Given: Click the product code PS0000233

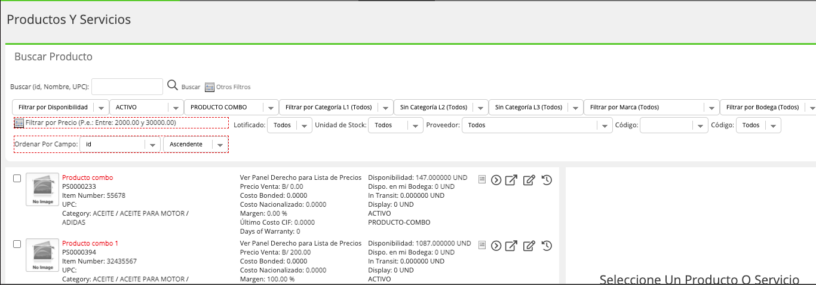Looking at the screenshot, I should tap(79, 186).
